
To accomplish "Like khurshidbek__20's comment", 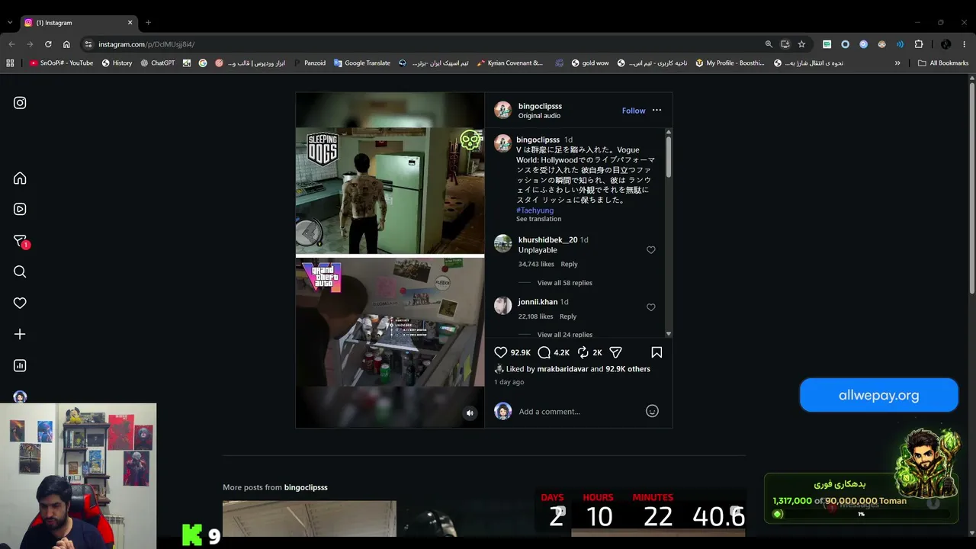I will (x=650, y=250).
